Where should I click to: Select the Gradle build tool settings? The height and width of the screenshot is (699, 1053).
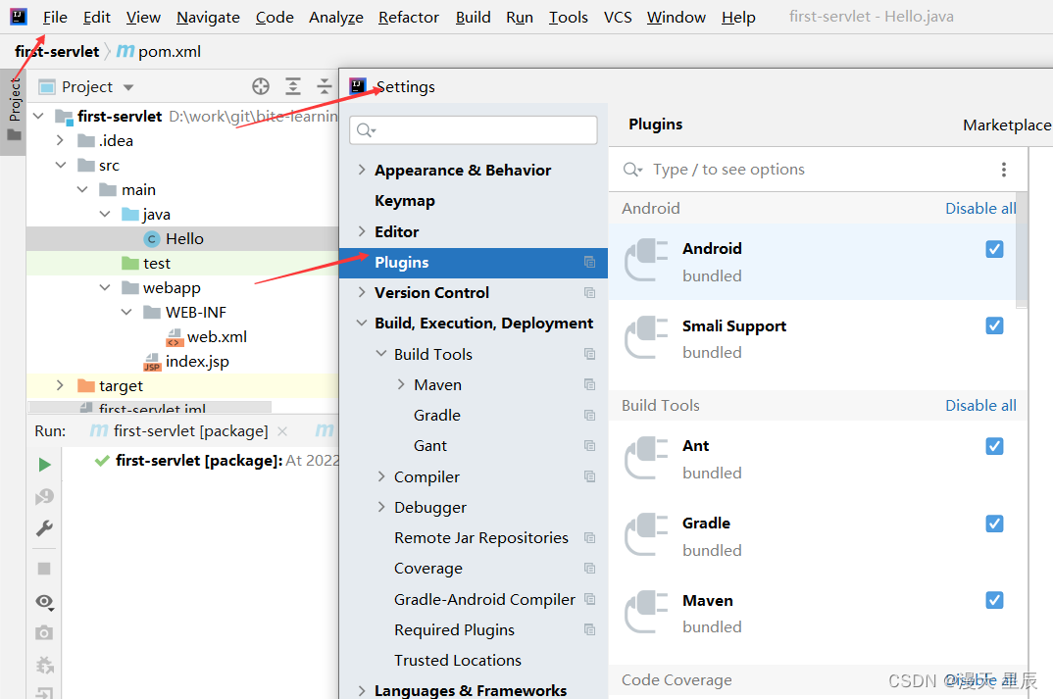pyautogui.click(x=437, y=415)
